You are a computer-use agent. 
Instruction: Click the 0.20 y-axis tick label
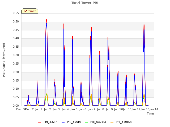(16, 72)
